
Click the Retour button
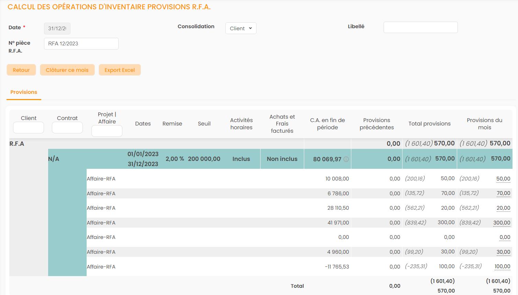click(x=21, y=70)
